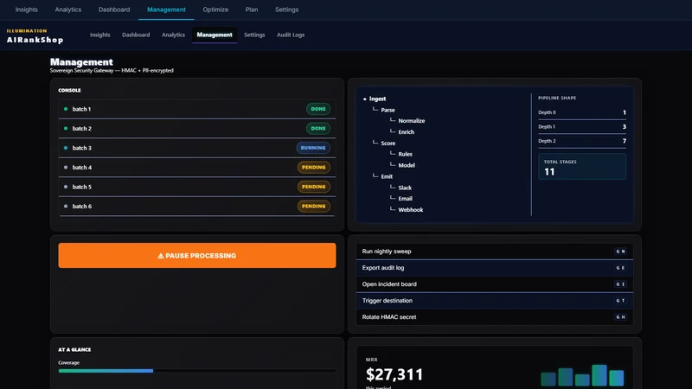Click the MRR value $27,311

(394, 374)
